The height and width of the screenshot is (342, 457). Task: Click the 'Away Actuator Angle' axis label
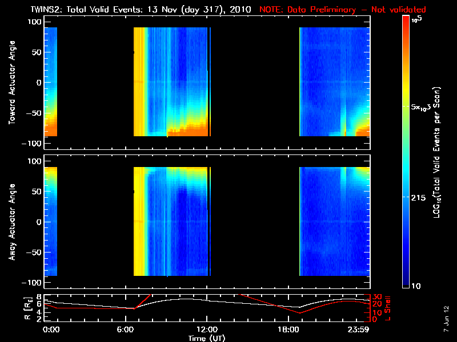(12, 222)
